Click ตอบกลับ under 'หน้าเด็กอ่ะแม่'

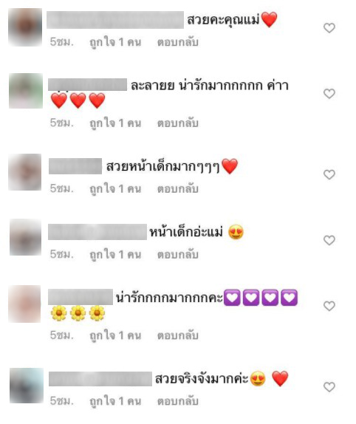178,254
